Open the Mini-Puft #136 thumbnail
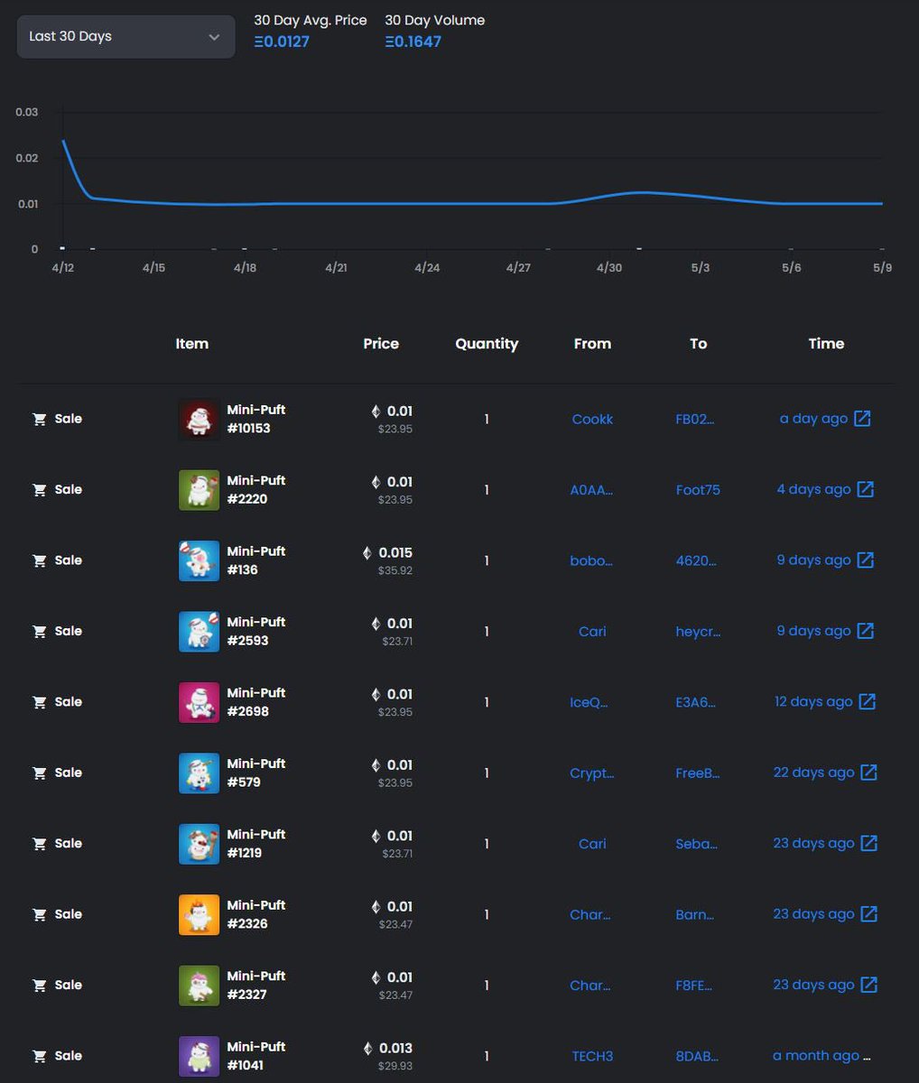 tap(199, 560)
